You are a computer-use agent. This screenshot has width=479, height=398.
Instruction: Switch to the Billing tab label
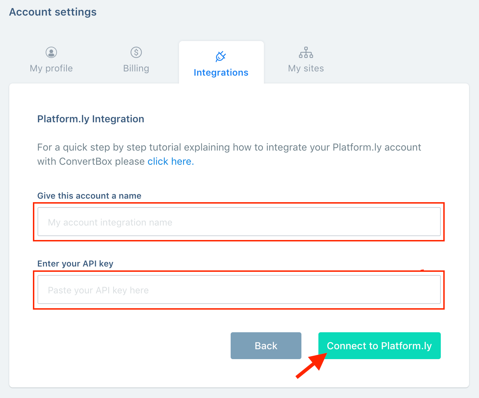tap(136, 68)
